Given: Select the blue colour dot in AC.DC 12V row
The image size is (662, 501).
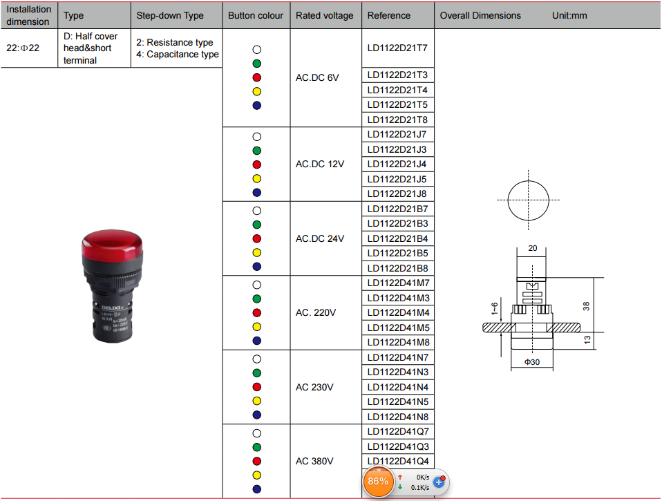Looking at the screenshot, I should coord(256,193).
